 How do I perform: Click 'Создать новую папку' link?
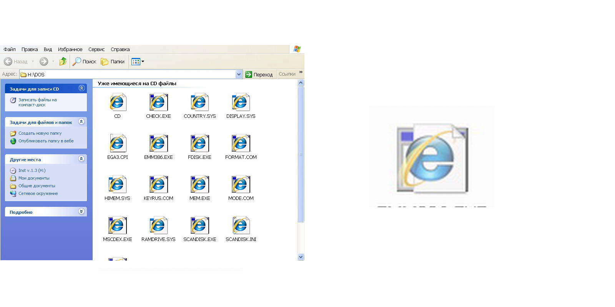[x=40, y=133]
